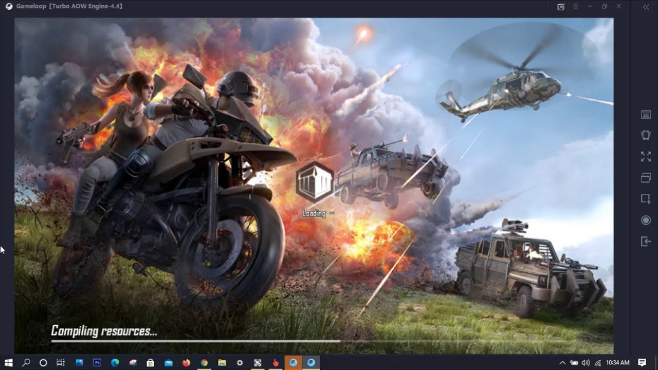Open the multi-window icon in right sidebar
658x370 pixels.
[x=646, y=178]
